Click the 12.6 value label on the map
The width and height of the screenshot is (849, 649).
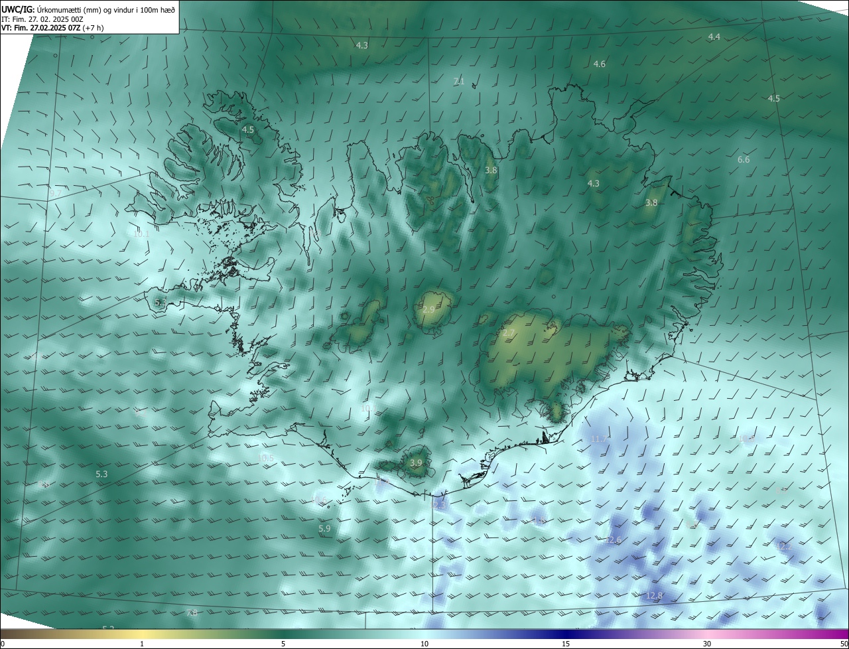tap(613, 540)
